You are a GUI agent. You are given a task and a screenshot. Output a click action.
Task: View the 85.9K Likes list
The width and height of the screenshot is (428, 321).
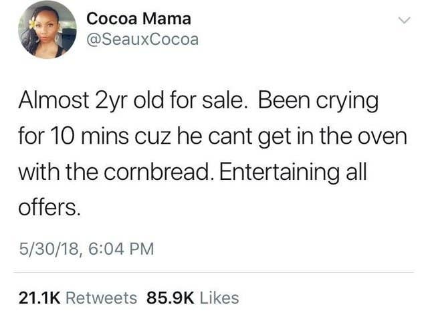click(193, 298)
